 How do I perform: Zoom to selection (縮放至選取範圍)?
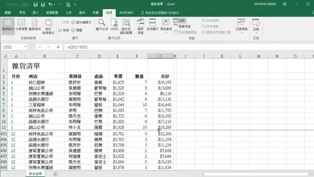coord(126,27)
